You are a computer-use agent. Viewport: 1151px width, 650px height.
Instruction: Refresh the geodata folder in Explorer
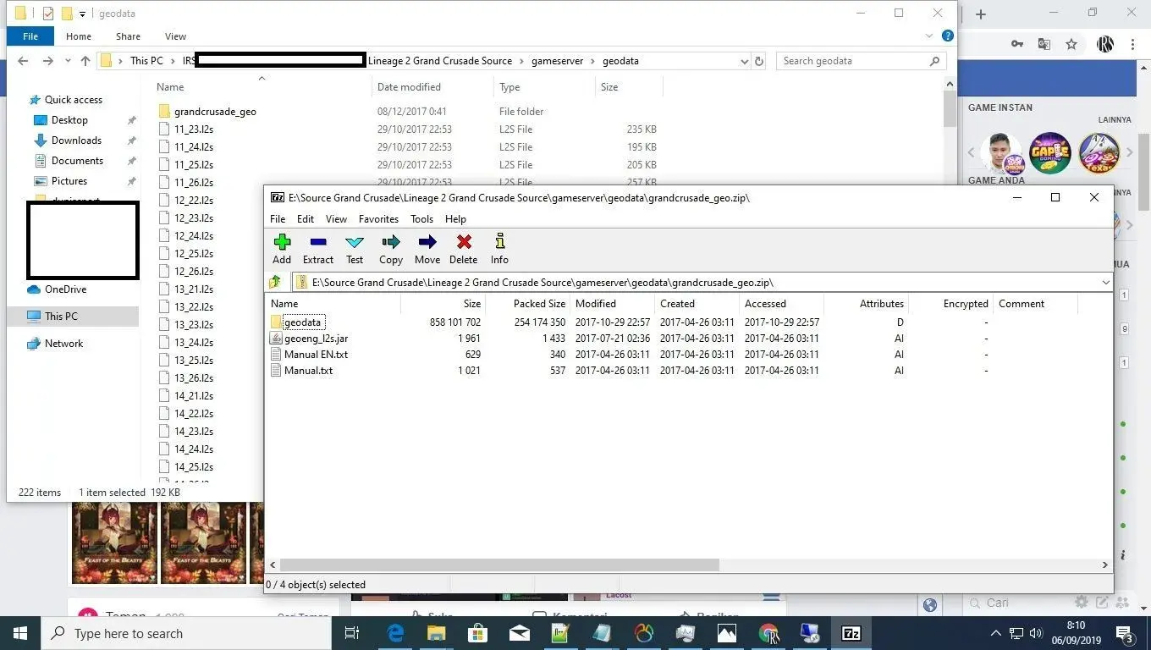(x=759, y=61)
